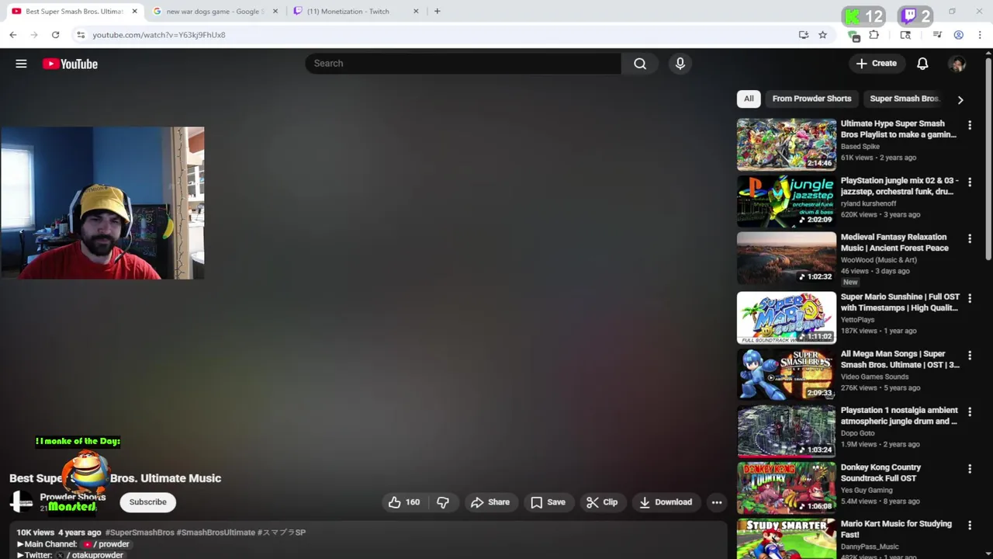993x559 pixels.
Task: Open the green shield extension icon
Action: (854, 36)
